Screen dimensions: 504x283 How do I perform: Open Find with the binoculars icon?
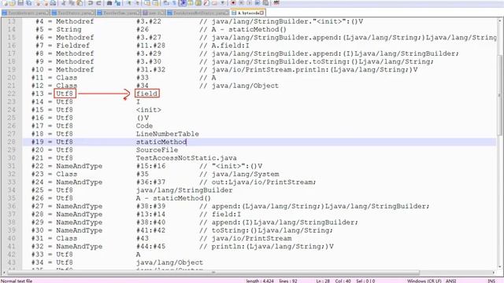pyautogui.click(x=109, y=3)
